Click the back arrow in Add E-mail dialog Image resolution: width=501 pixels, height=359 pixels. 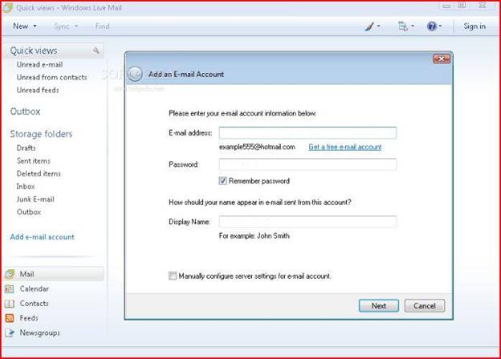point(136,74)
